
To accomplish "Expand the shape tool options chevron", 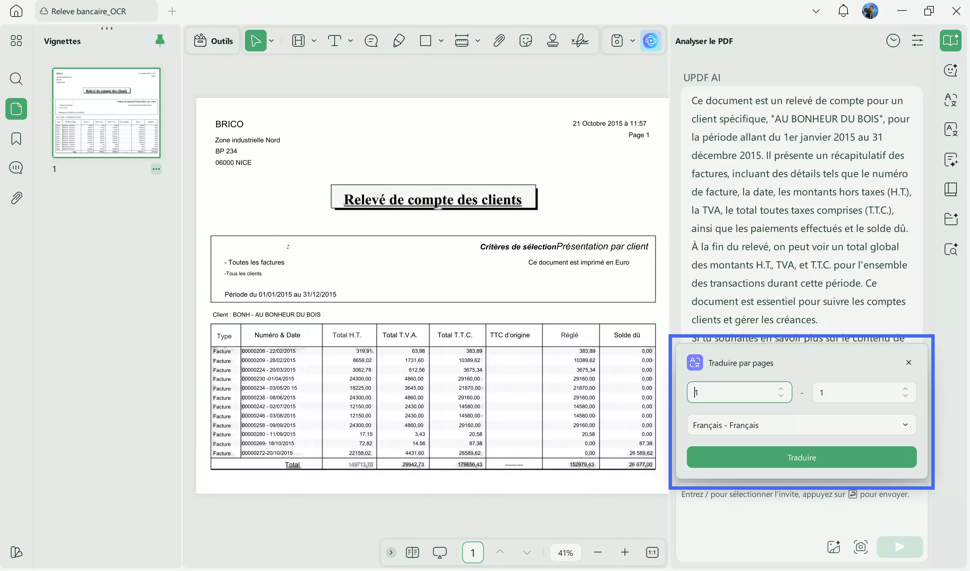I will pyautogui.click(x=441, y=41).
